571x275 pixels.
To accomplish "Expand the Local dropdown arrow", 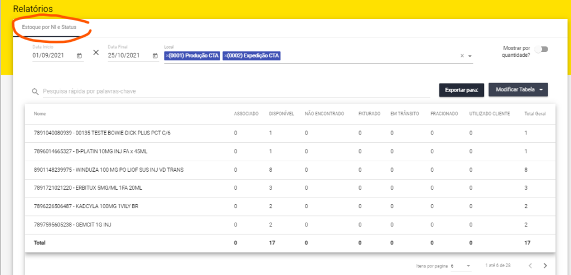I will coord(470,56).
